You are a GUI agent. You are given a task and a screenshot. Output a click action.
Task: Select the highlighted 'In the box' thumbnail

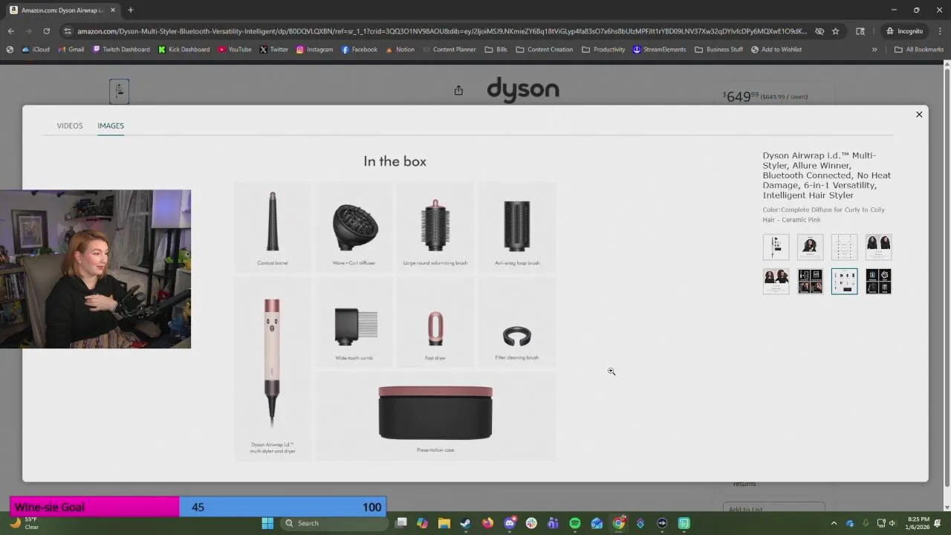(x=844, y=282)
